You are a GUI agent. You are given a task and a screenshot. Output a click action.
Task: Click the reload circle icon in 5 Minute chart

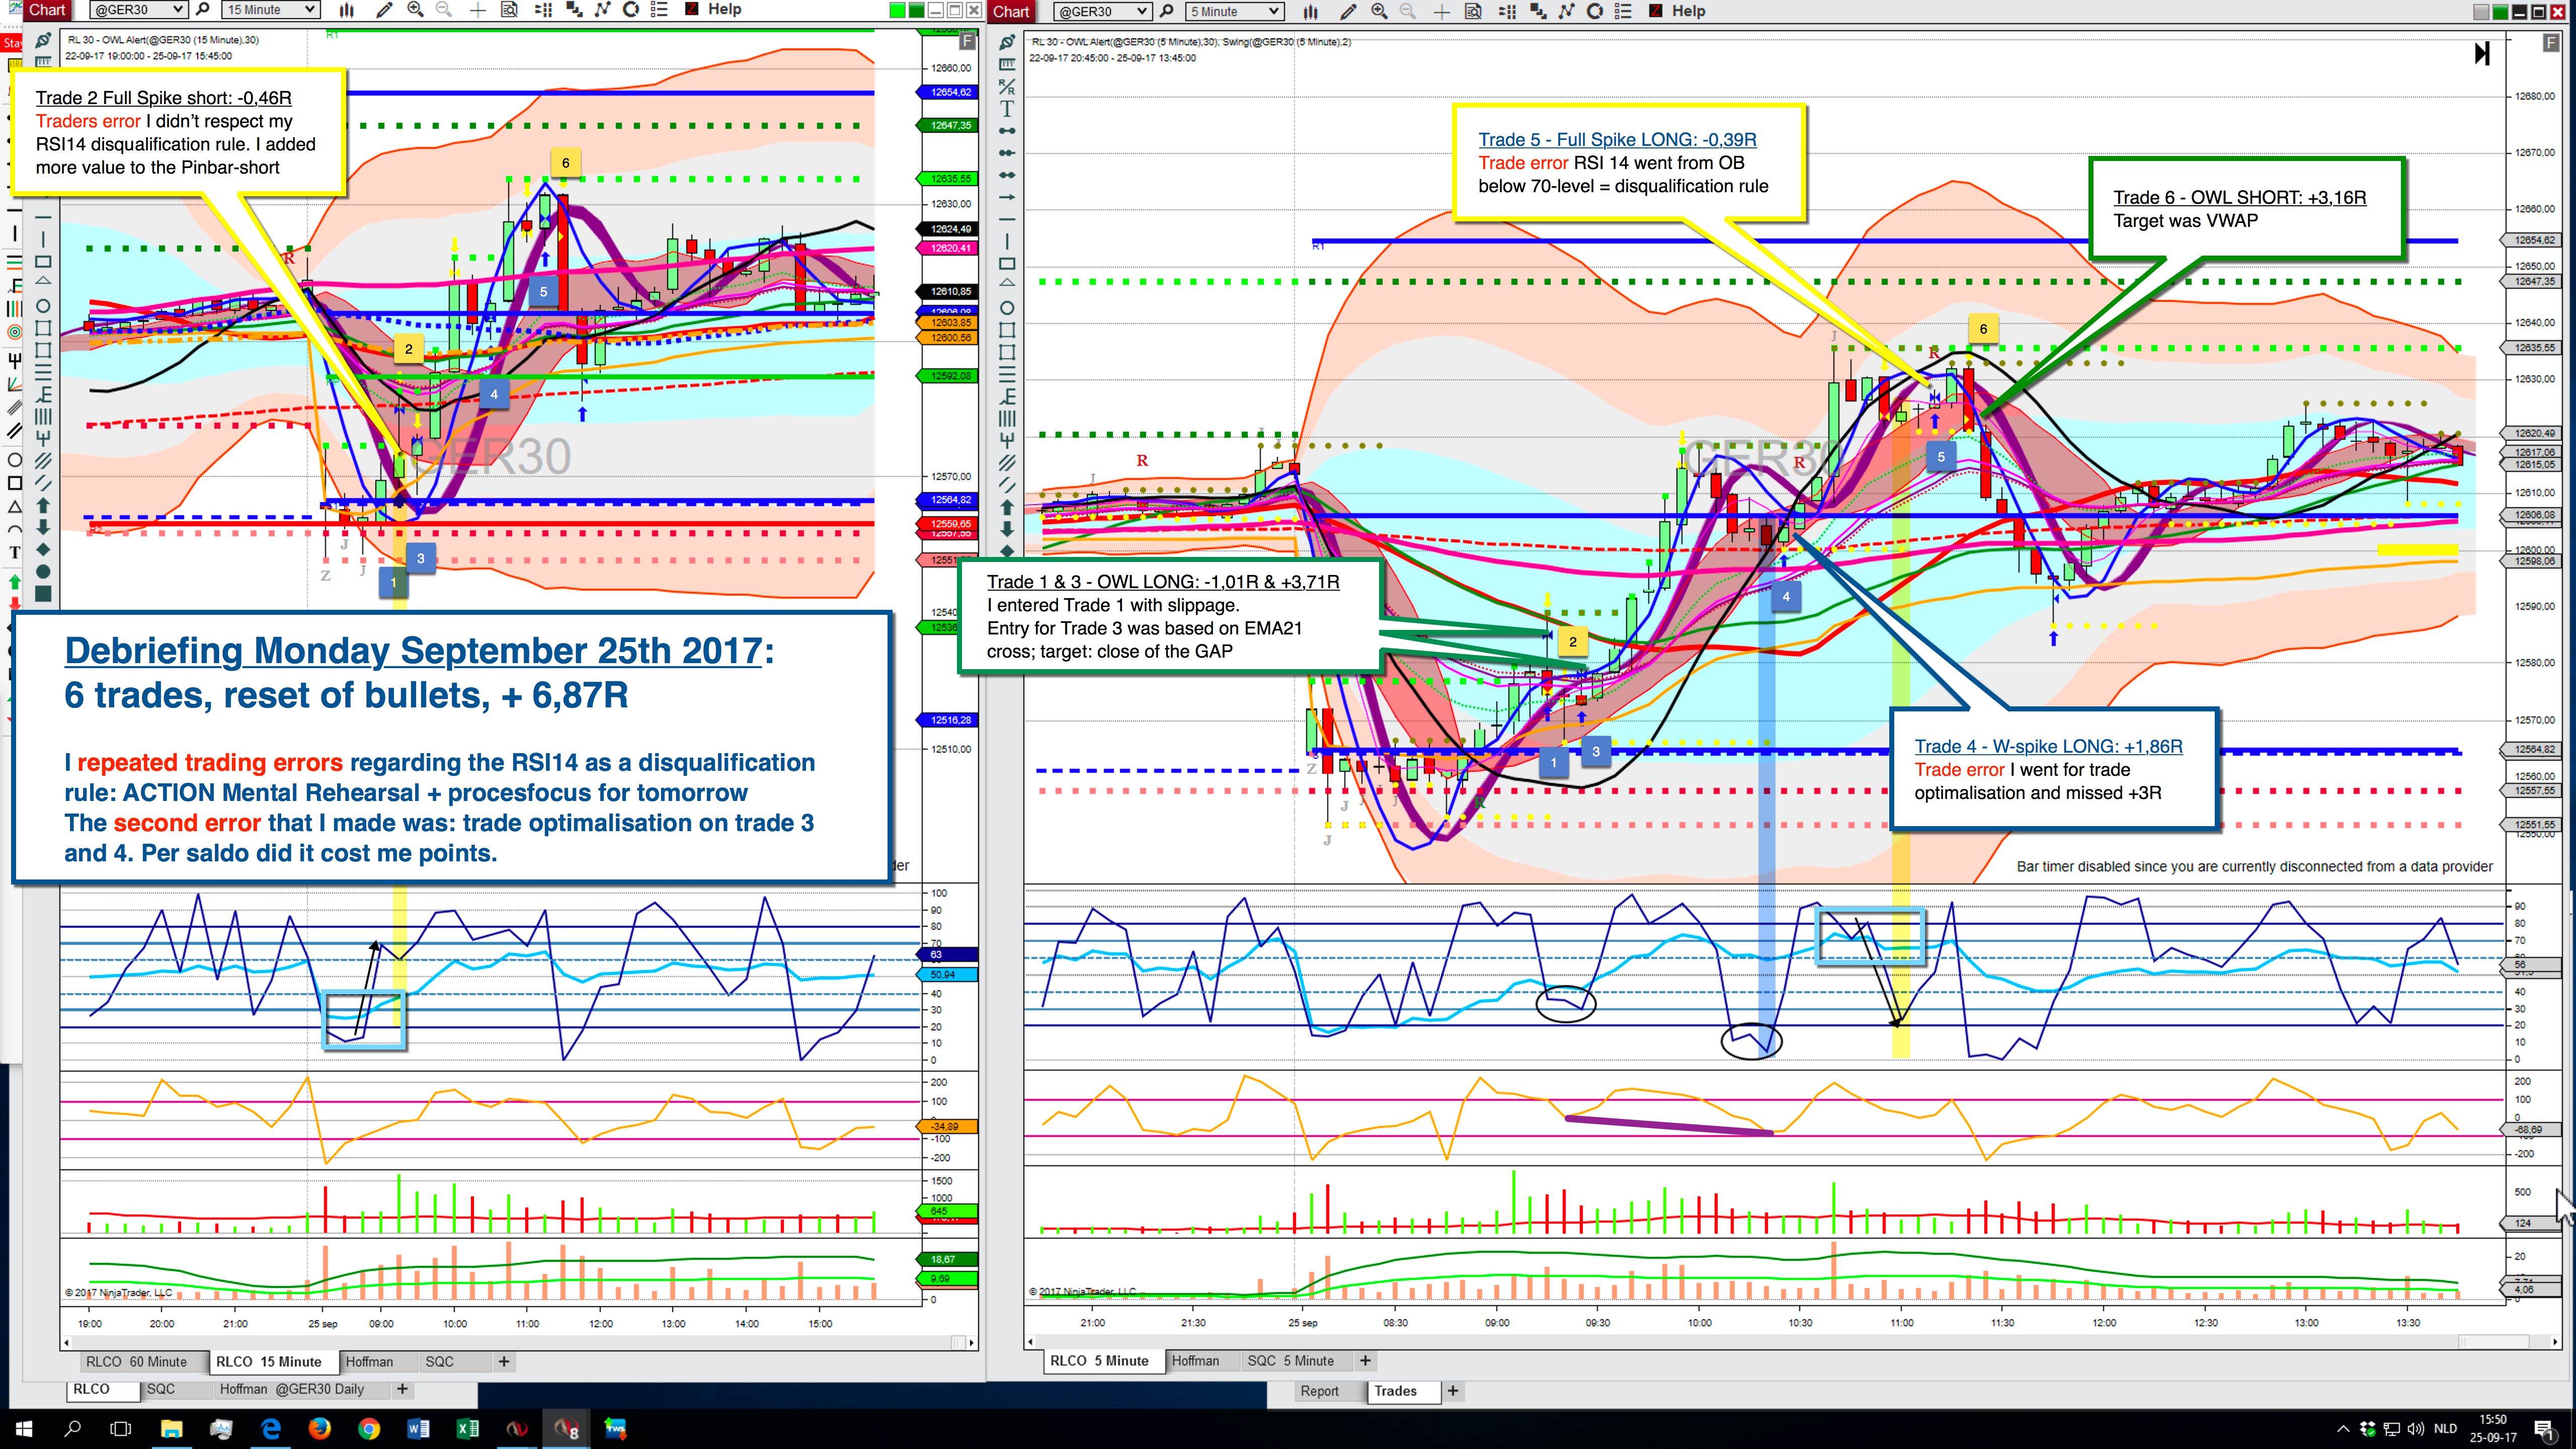click(x=1595, y=11)
